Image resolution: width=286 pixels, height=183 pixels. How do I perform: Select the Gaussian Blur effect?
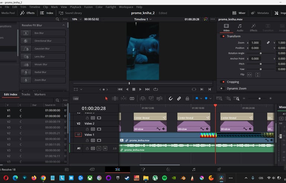click(42, 49)
